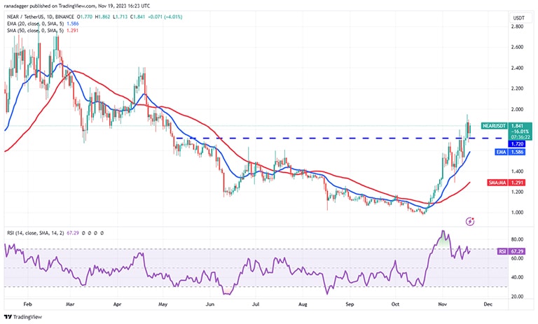Select the NEAR / TetherUS symbol legend
Screen dimensions: 538x324
click(41, 17)
